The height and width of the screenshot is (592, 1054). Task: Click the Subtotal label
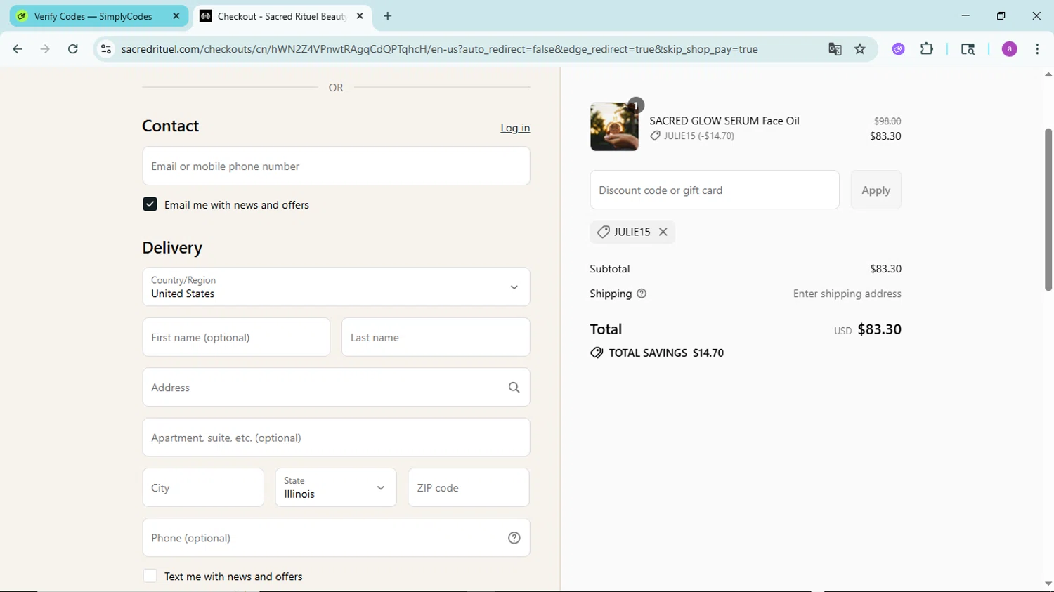(x=610, y=269)
